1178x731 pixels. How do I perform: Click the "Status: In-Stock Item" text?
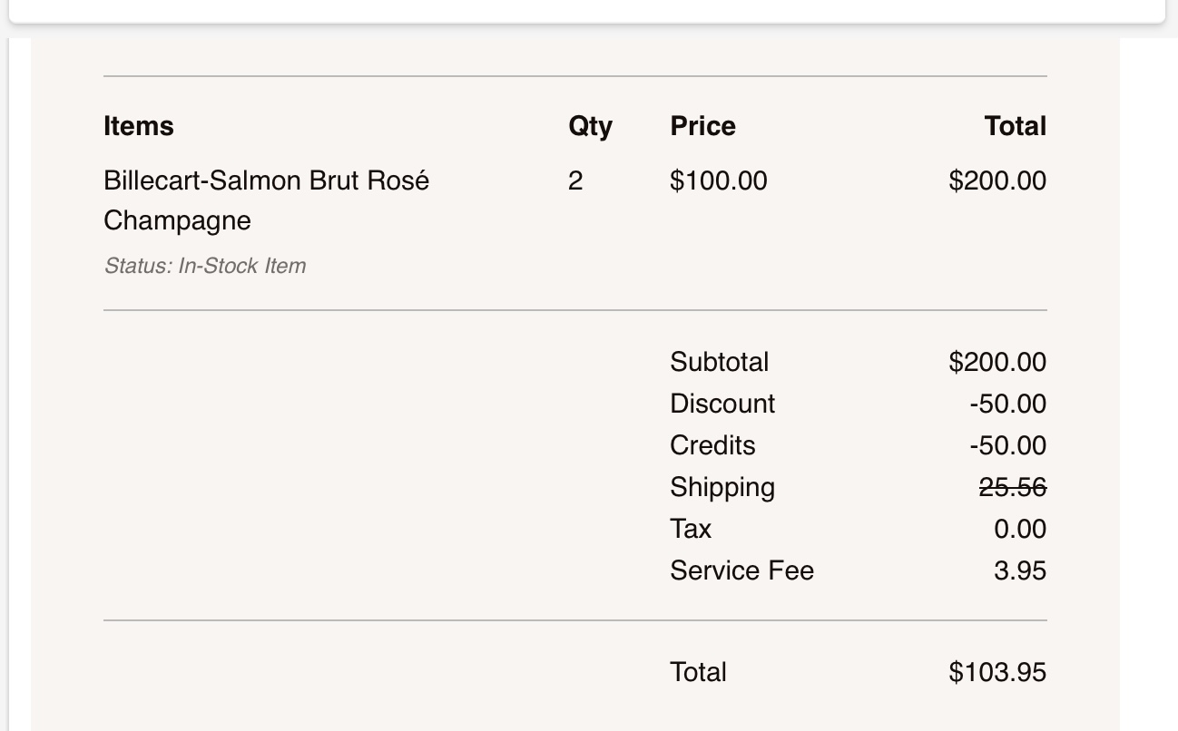205,266
